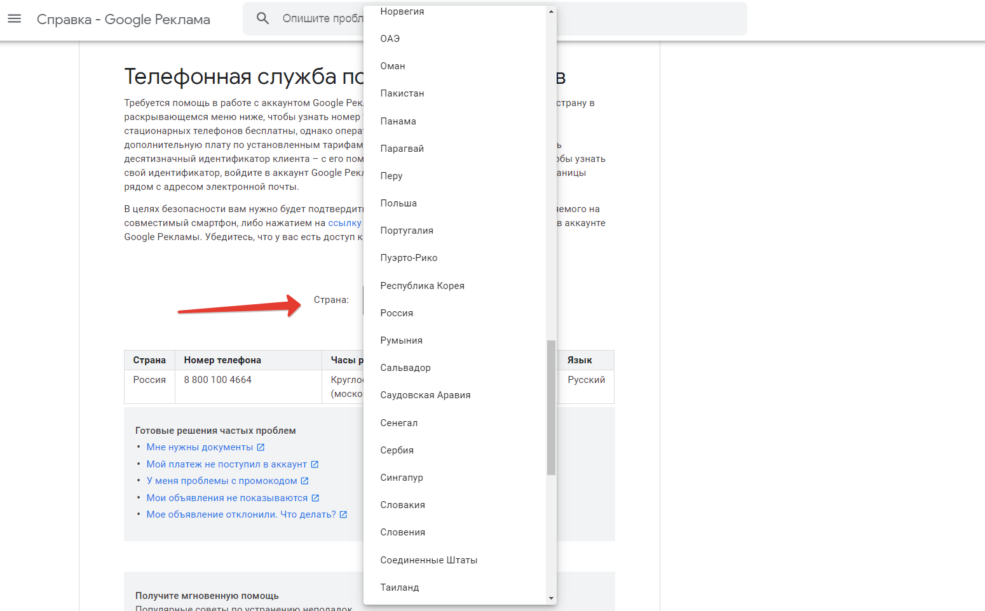Image resolution: width=985 pixels, height=611 pixels.
Task: Select Республика Корея option
Action: 454,286
